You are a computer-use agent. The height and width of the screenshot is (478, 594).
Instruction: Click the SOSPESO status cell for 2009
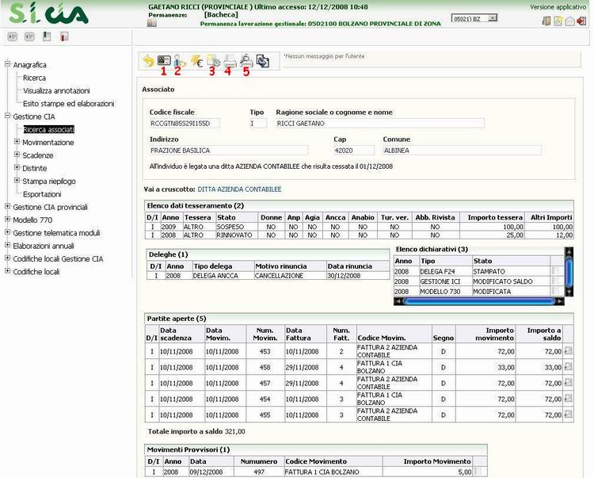point(236,227)
